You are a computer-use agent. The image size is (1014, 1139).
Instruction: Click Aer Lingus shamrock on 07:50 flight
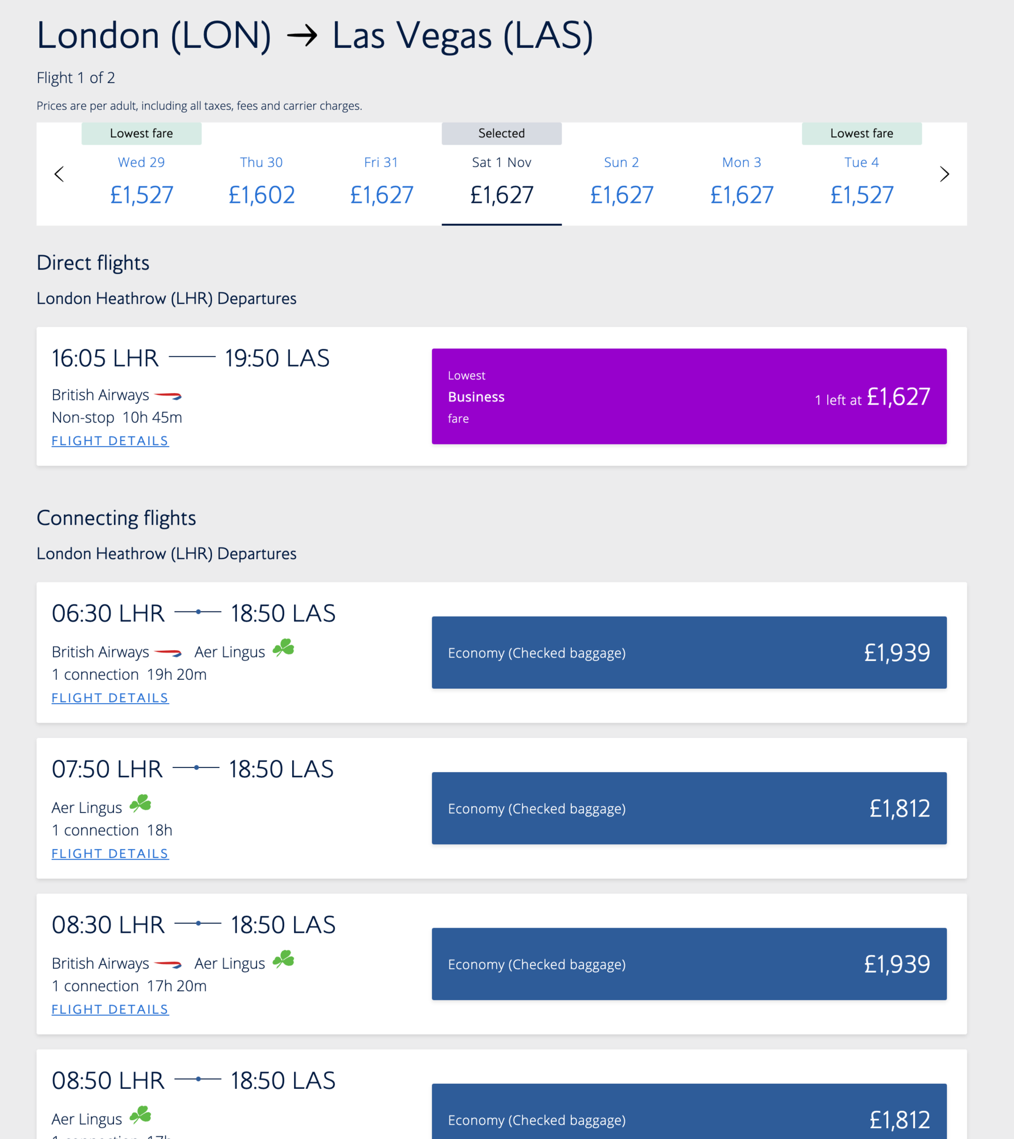click(140, 804)
